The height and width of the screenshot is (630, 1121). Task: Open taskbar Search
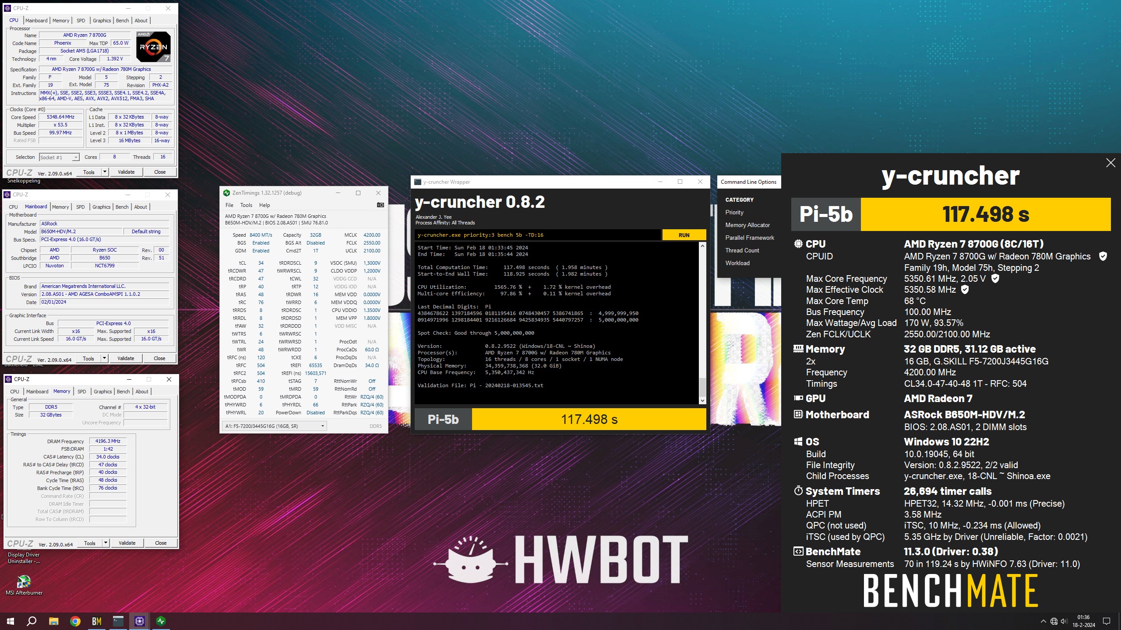32,621
